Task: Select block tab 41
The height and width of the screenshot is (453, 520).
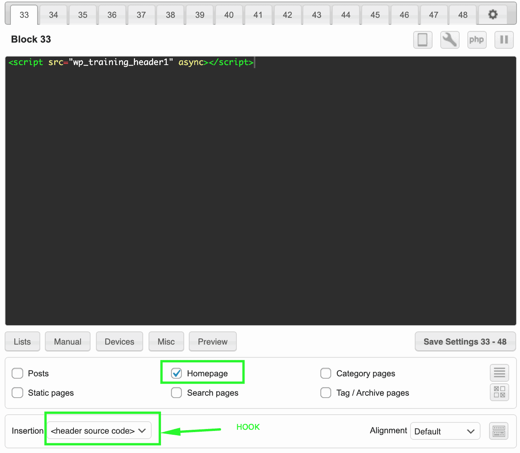Action: (258, 15)
